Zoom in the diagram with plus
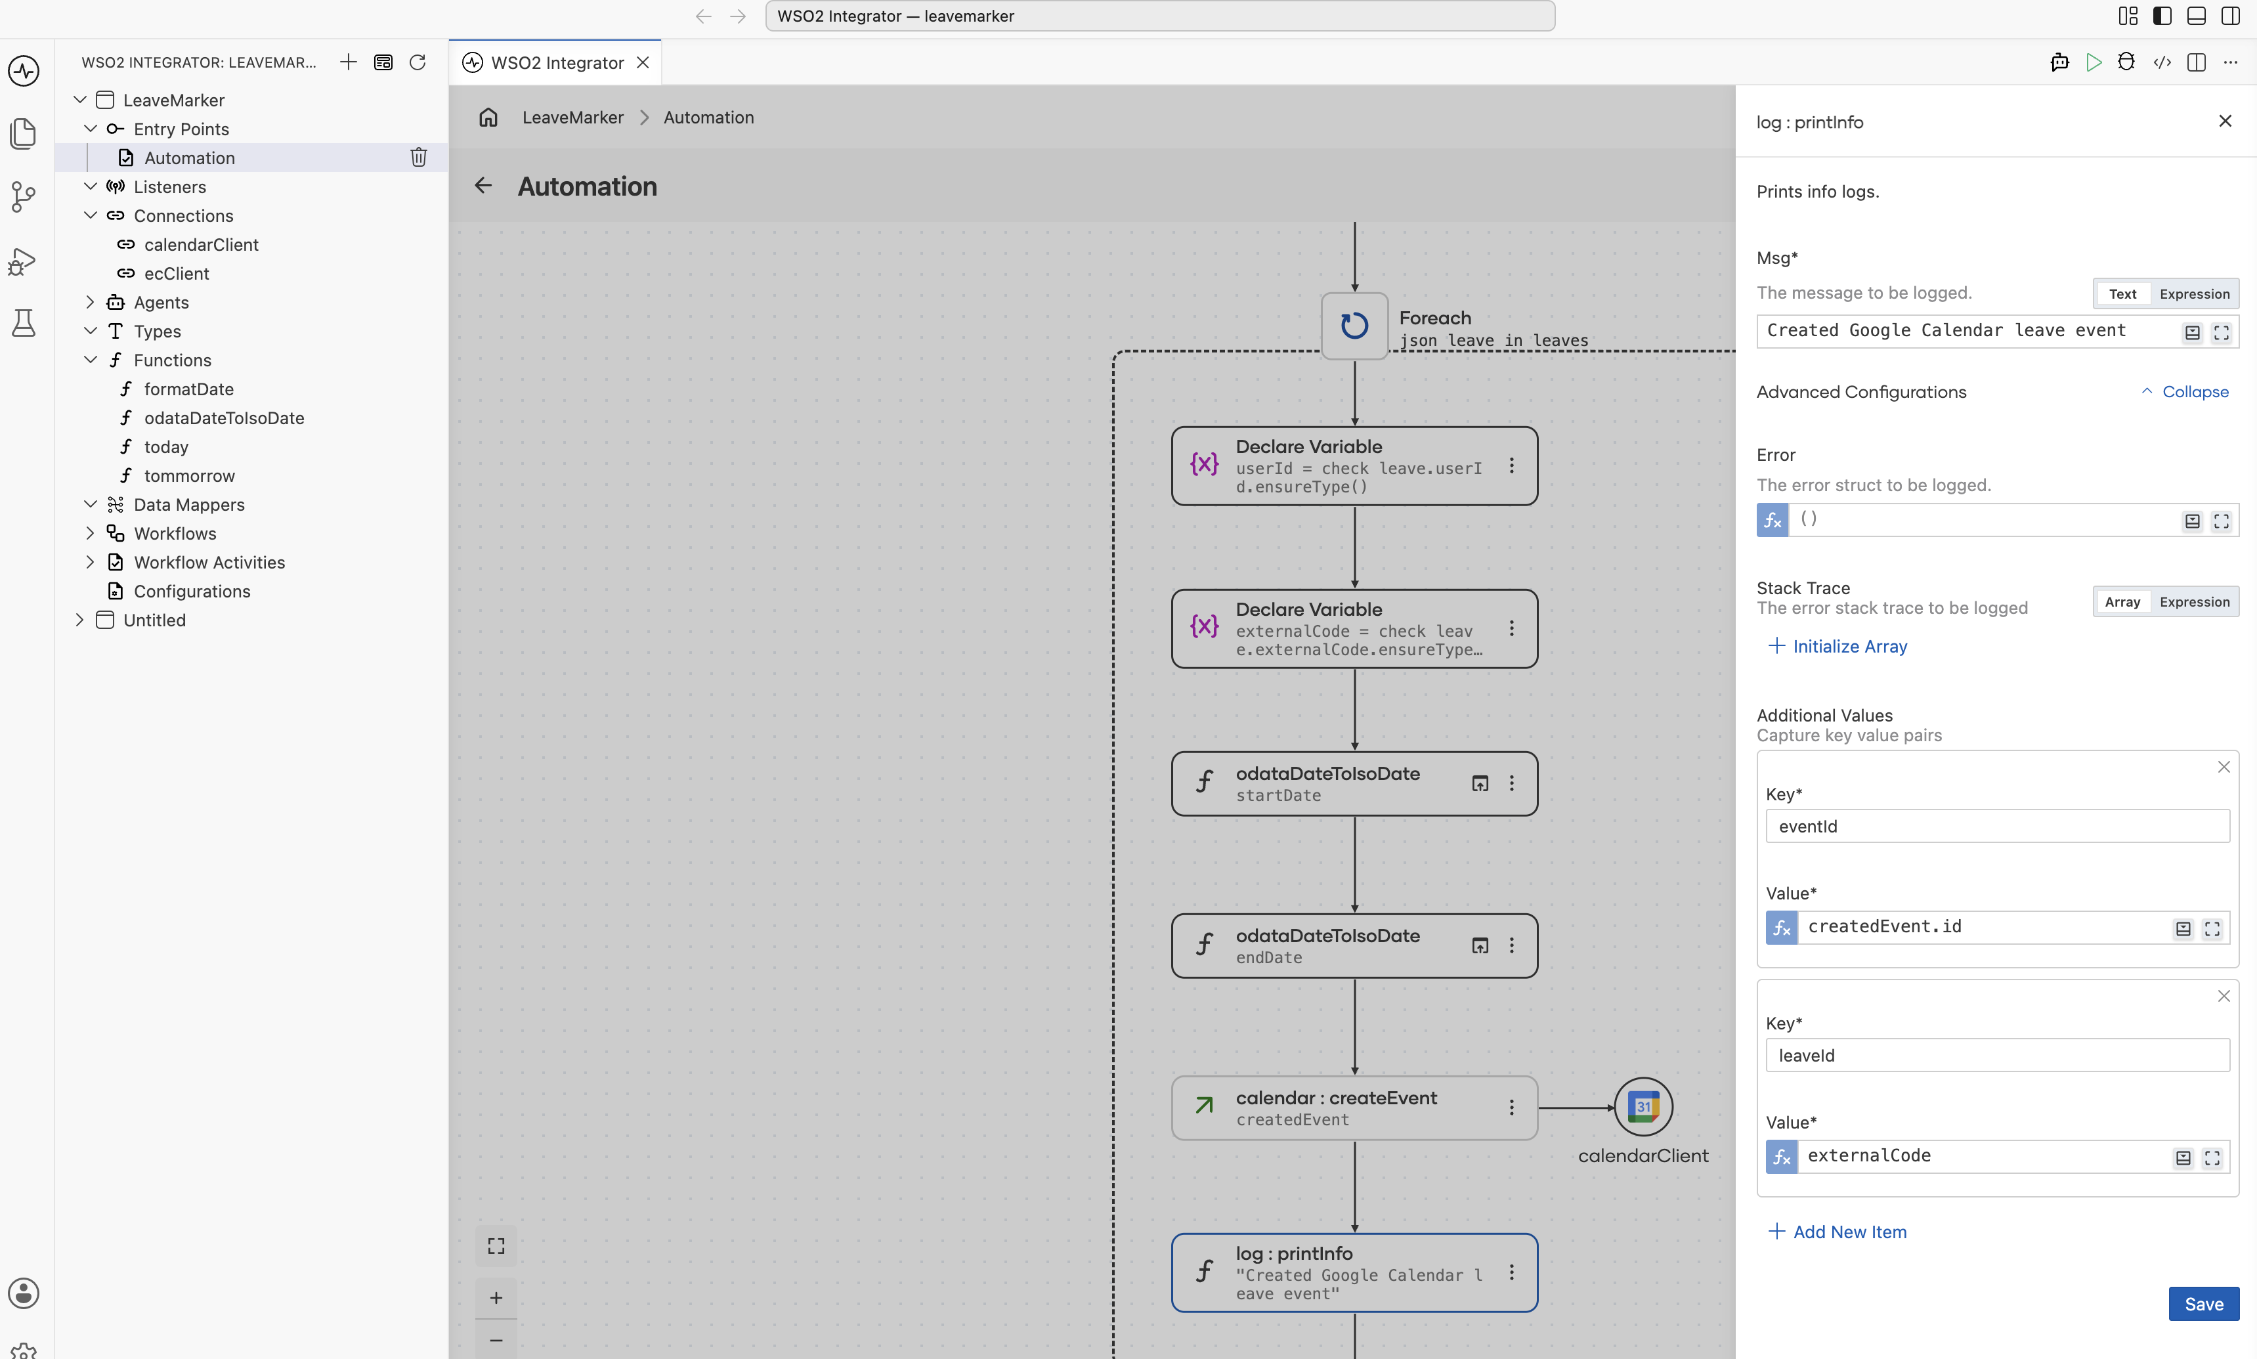The image size is (2257, 1359). click(496, 1298)
